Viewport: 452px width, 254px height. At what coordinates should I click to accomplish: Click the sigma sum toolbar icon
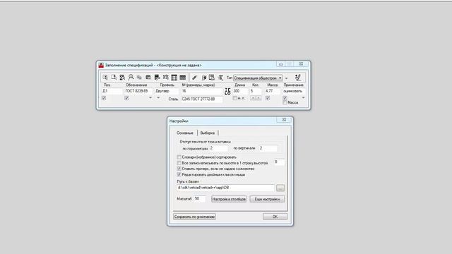[x=122, y=78]
